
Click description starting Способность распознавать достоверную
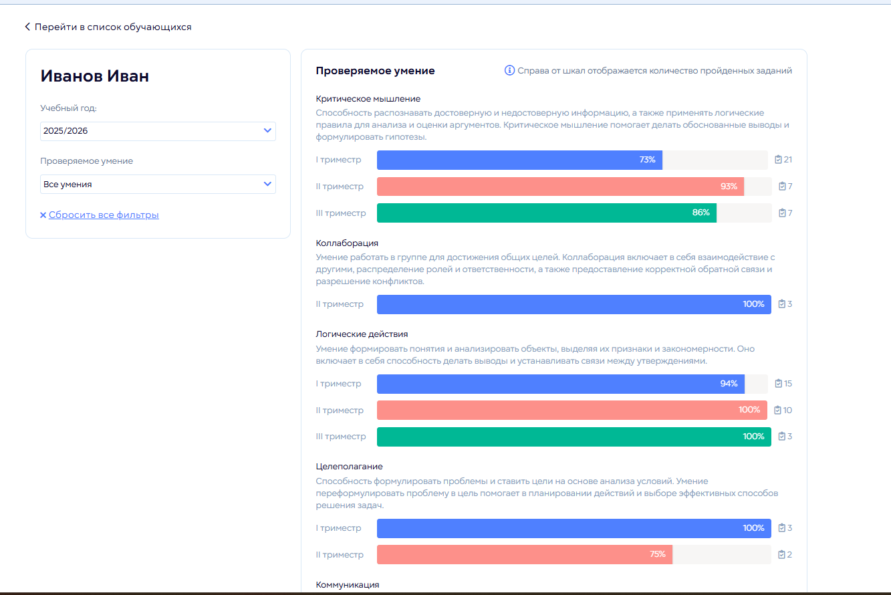pyautogui.click(x=553, y=125)
